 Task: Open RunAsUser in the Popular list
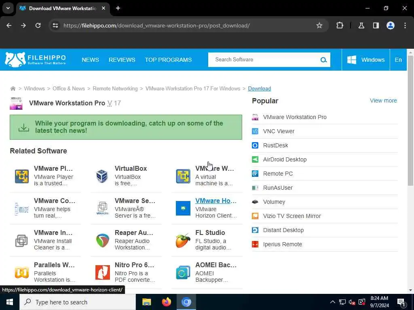pos(278,188)
